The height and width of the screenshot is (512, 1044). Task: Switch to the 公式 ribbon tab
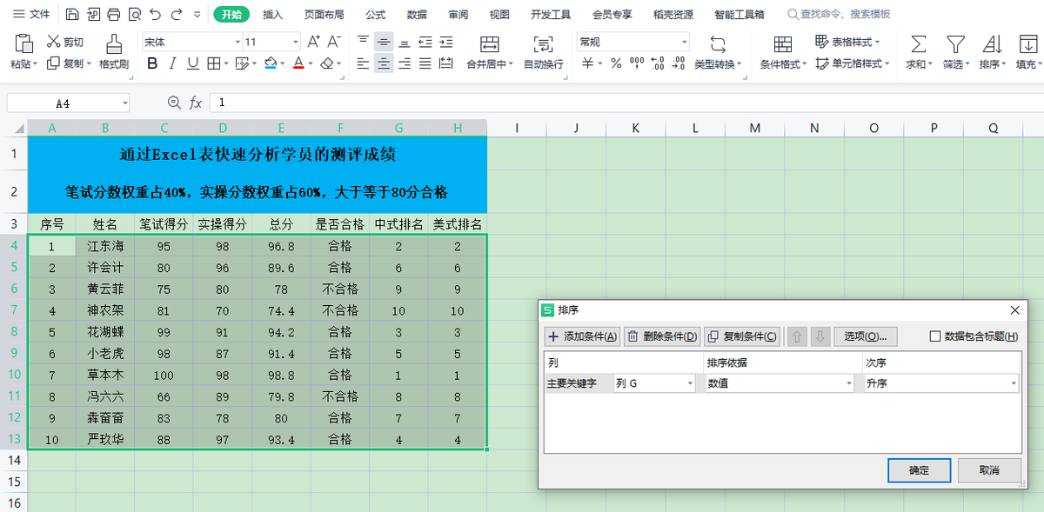click(x=376, y=14)
